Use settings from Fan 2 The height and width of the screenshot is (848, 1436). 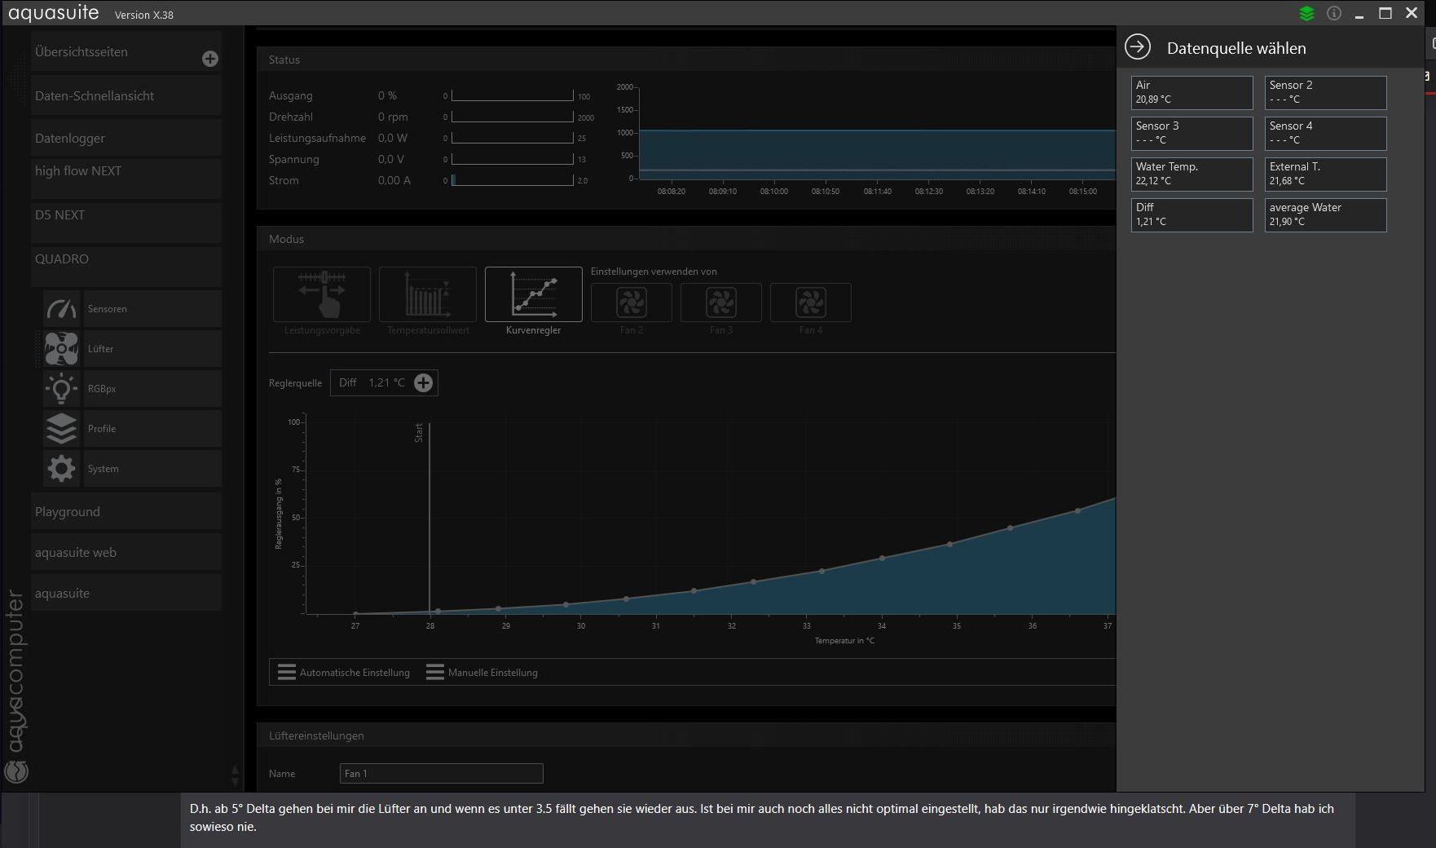[632, 303]
